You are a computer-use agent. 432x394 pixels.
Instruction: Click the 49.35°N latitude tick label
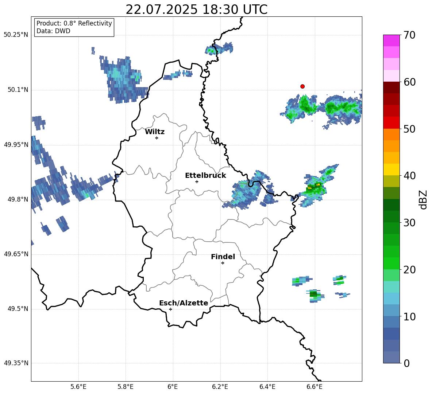click(x=16, y=363)
